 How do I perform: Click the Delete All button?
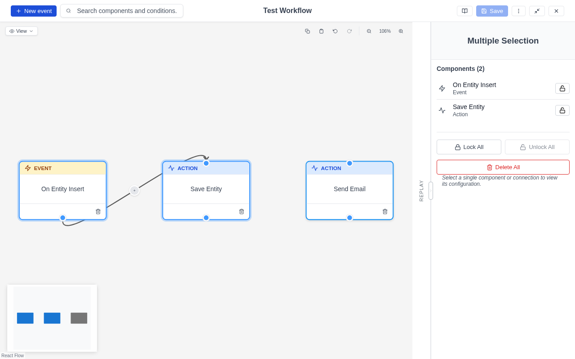click(503, 167)
